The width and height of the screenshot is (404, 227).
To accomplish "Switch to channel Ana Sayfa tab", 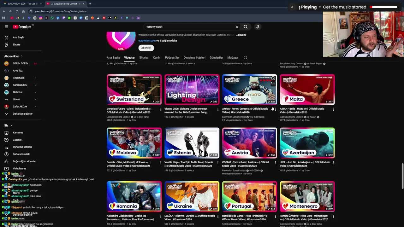I will 113,58.
